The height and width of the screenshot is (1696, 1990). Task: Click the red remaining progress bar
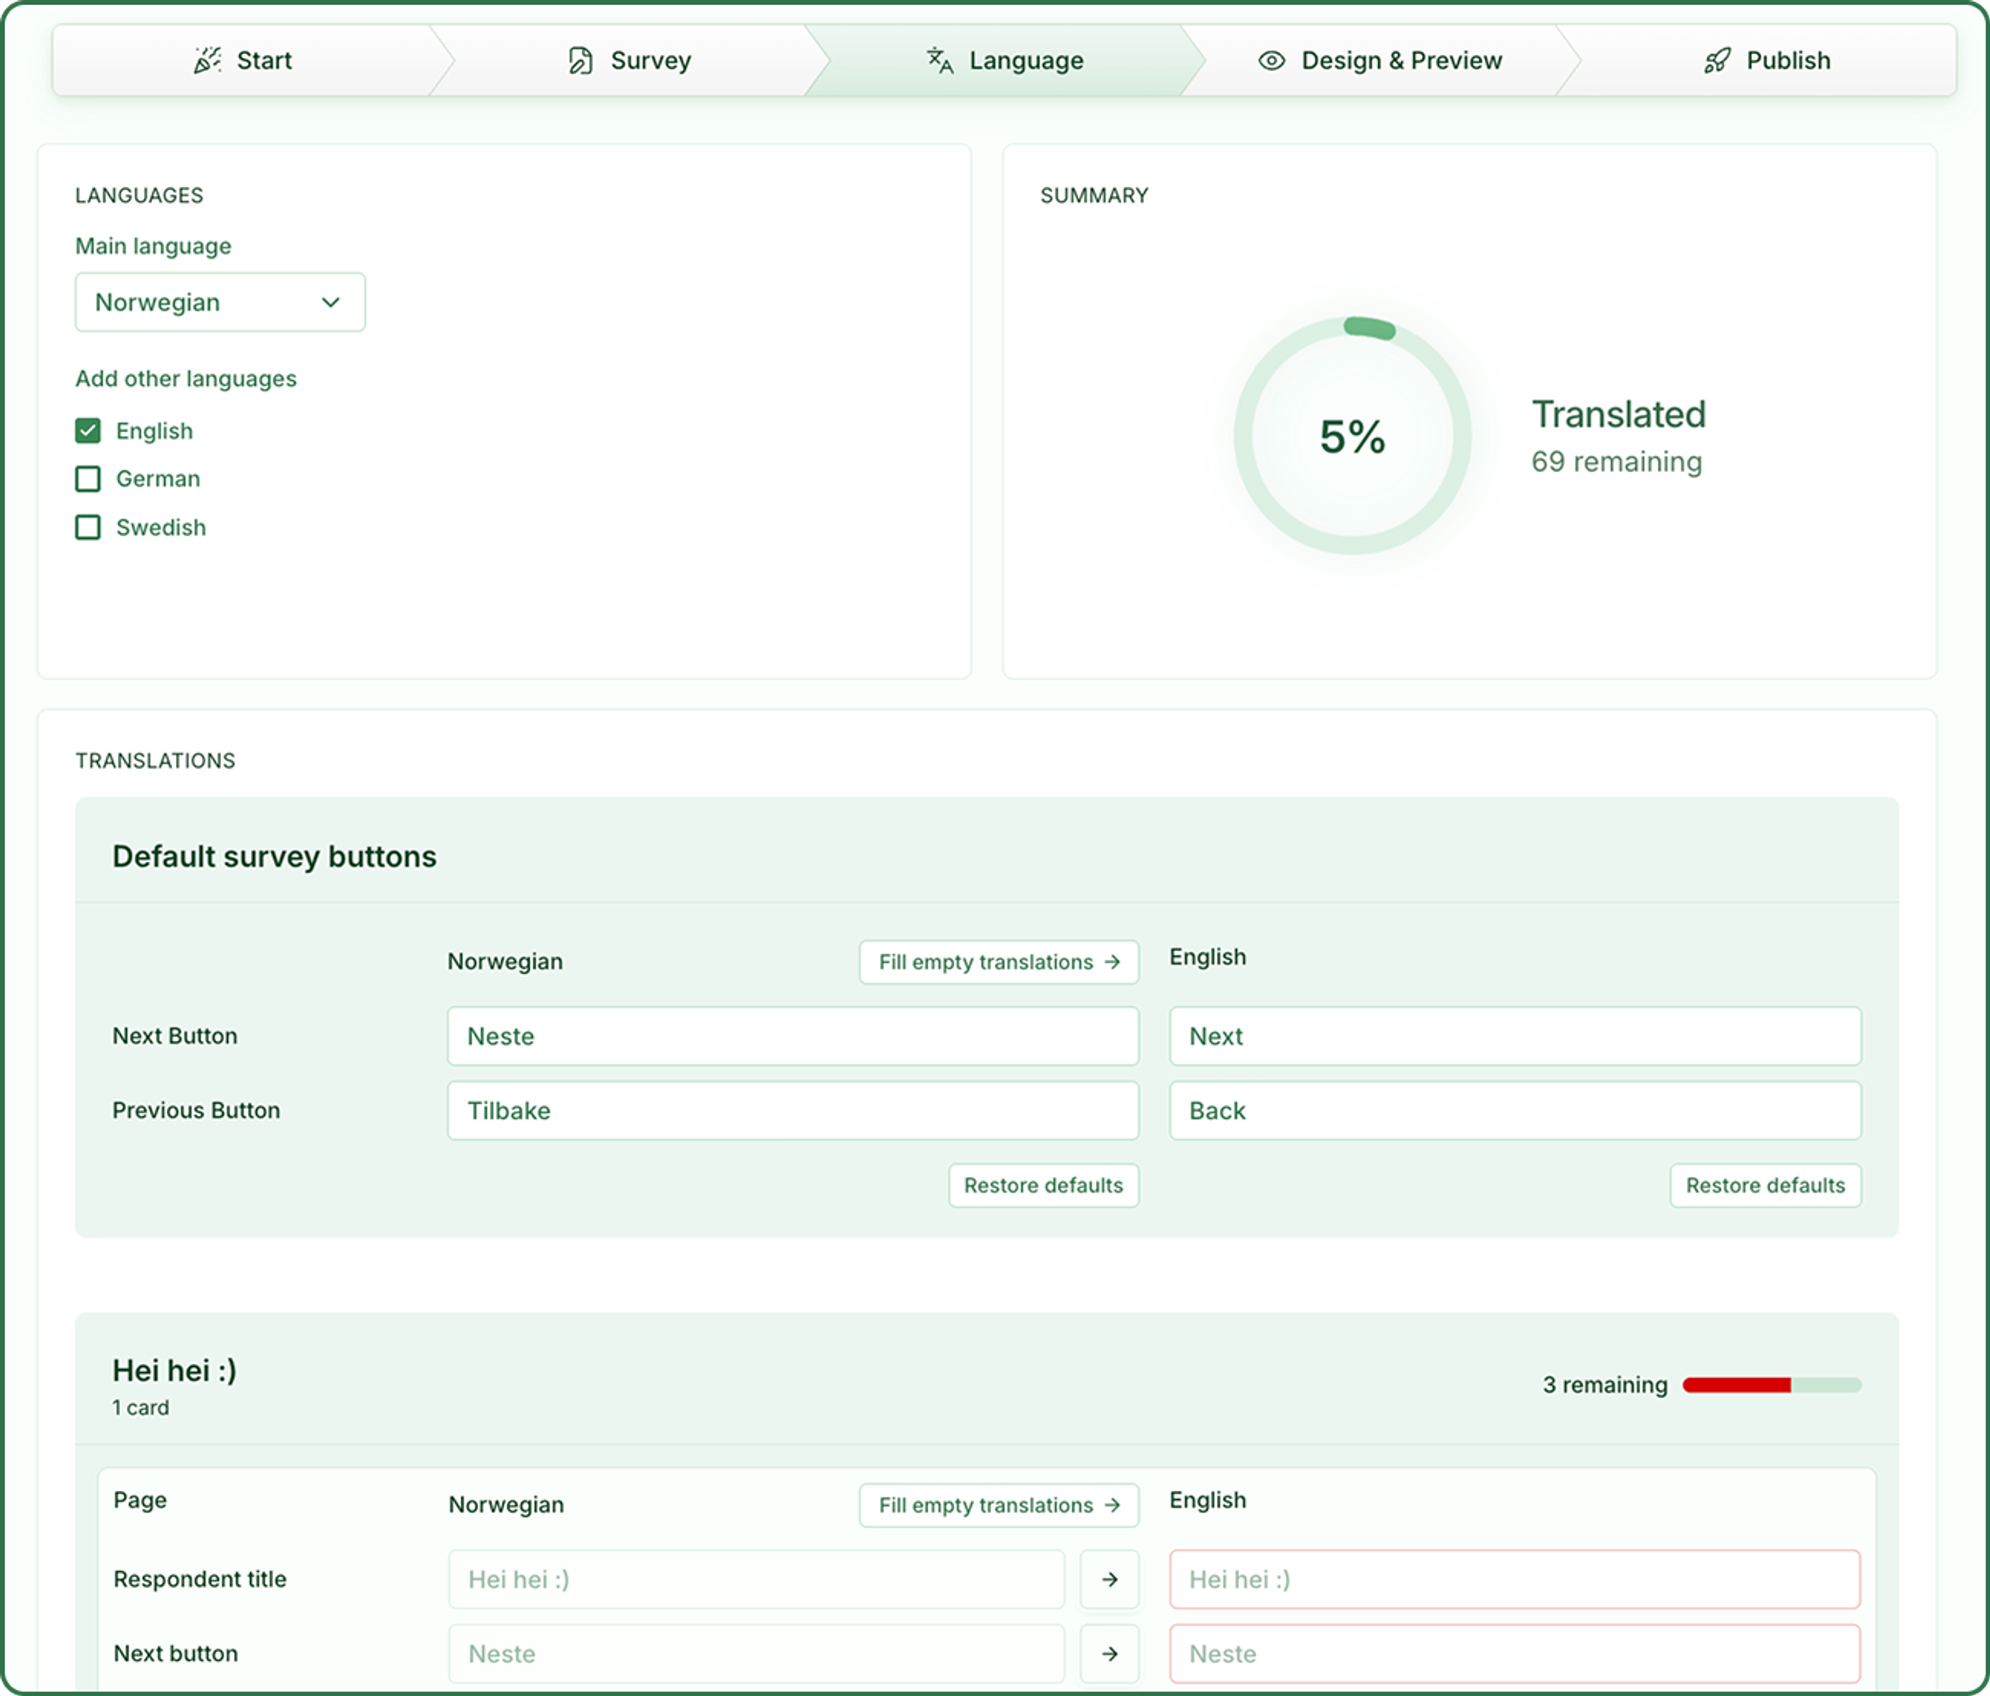(1771, 1384)
